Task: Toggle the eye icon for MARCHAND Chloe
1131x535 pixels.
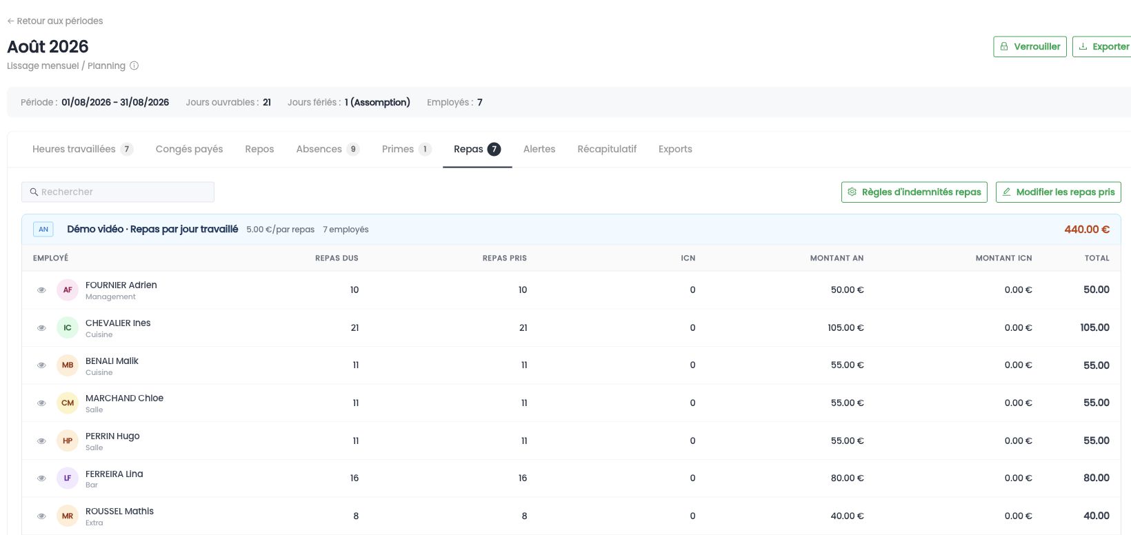Action: click(41, 403)
